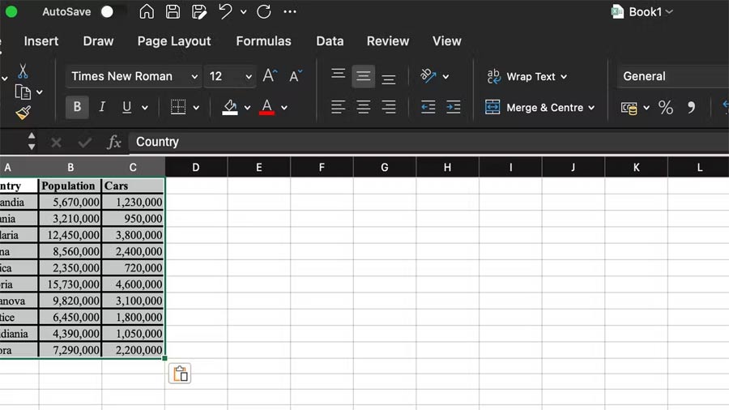Image resolution: width=729 pixels, height=410 pixels.
Task: Click the text Orientation icon
Action: click(x=428, y=76)
